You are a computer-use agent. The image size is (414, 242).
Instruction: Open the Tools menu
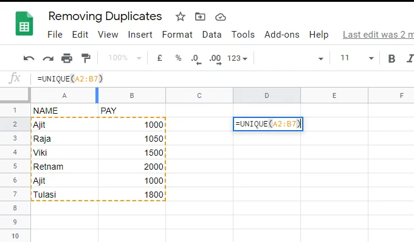pos(243,35)
